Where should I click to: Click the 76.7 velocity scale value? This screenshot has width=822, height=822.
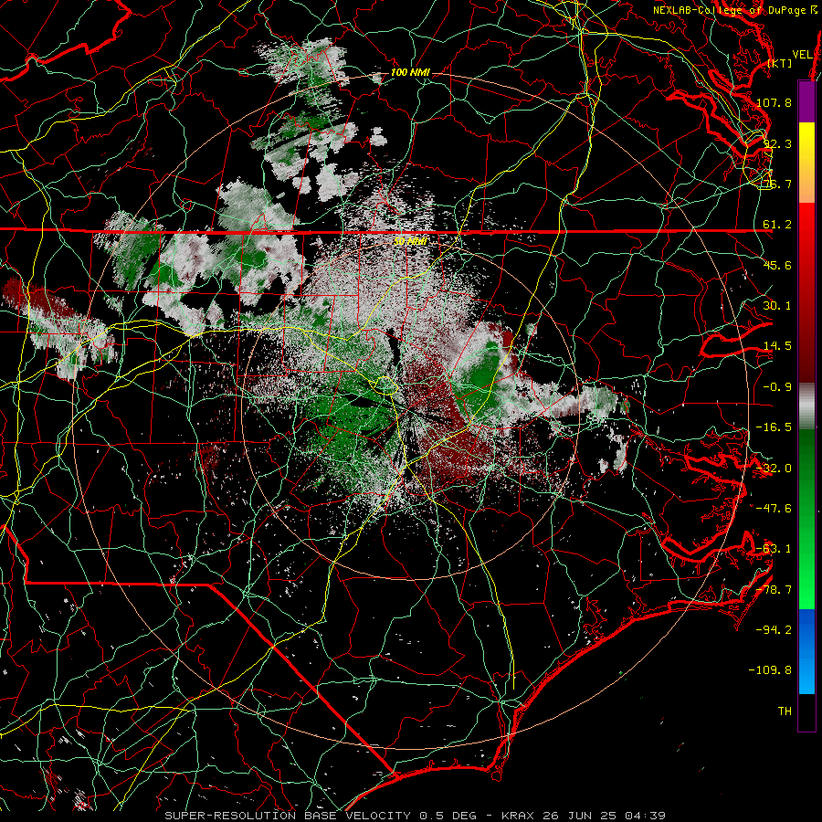777,184
